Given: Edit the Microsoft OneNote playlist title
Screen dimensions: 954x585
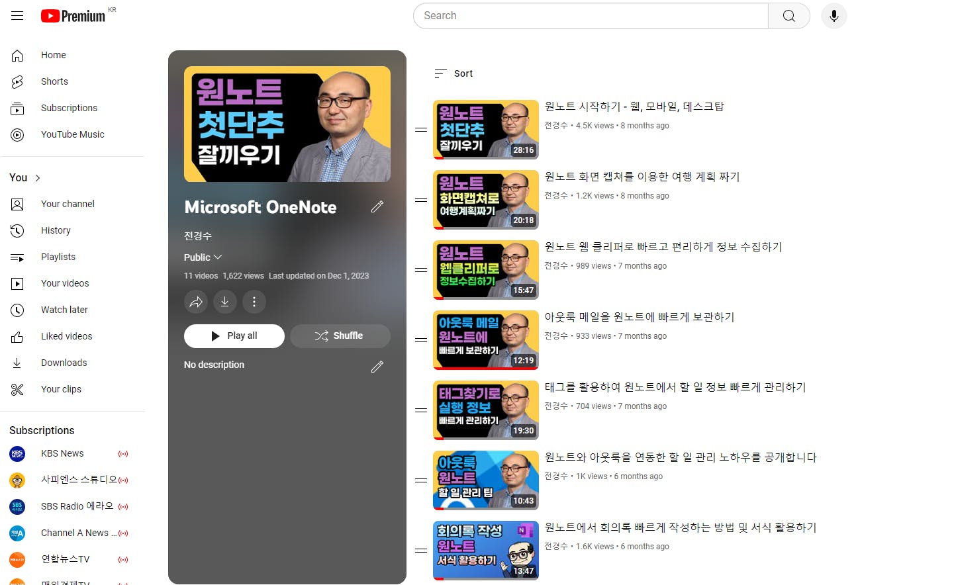Looking at the screenshot, I should 377,206.
